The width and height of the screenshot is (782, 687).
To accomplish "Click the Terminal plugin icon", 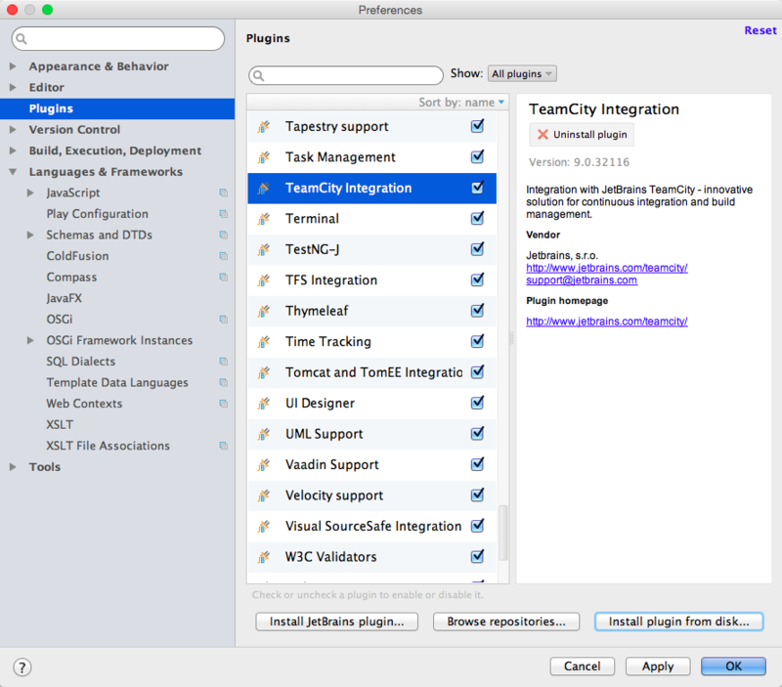I will point(263,219).
